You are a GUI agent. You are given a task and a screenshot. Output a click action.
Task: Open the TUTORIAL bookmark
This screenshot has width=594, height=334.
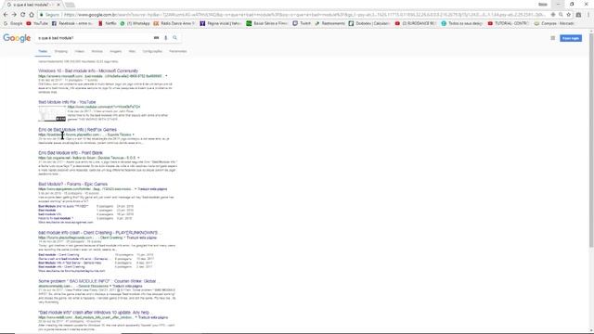[x=508, y=23]
